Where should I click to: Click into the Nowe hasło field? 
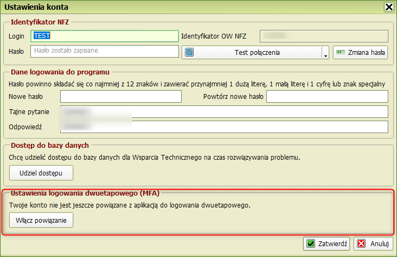coord(120,97)
